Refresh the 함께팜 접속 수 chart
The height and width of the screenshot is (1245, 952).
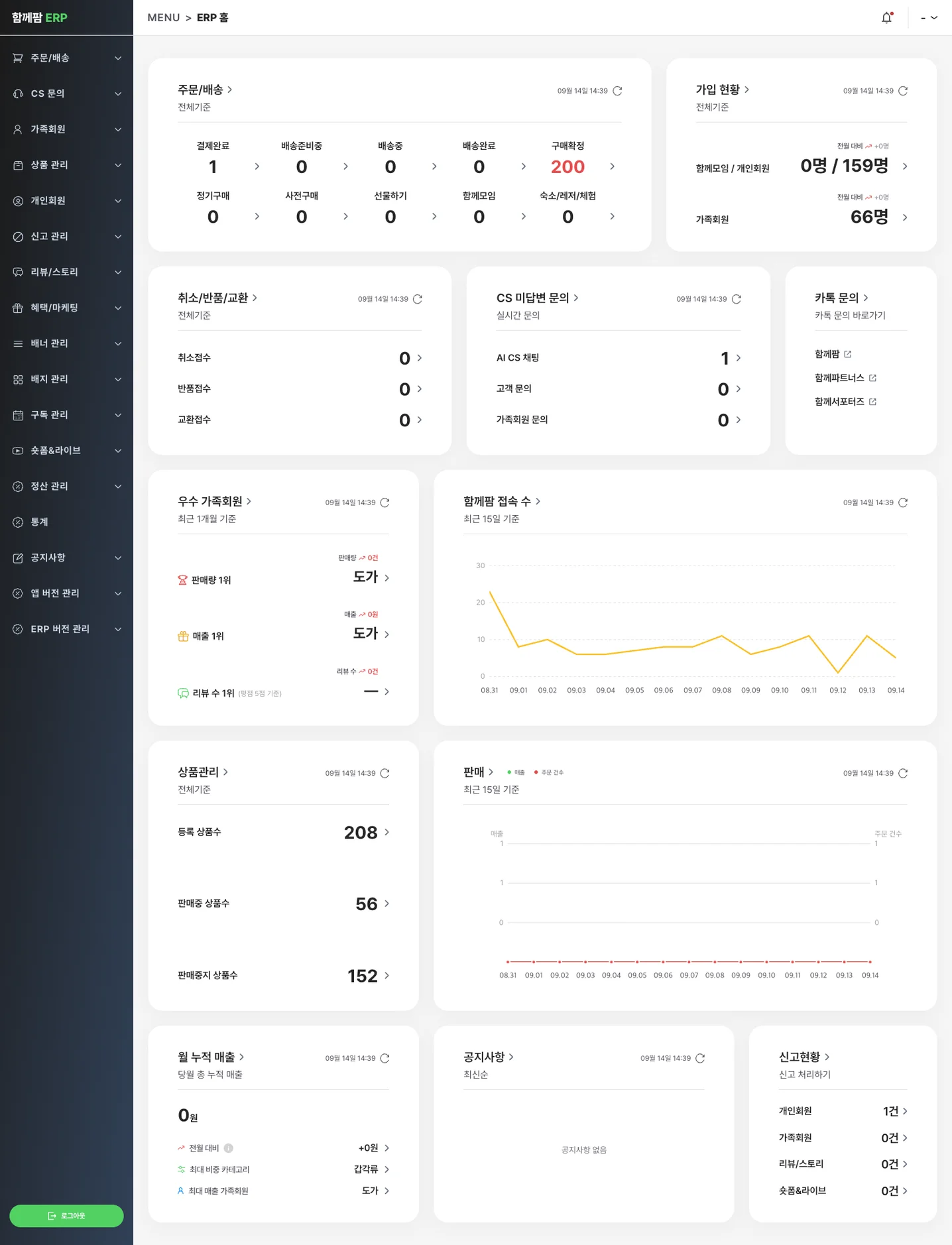tap(902, 503)
